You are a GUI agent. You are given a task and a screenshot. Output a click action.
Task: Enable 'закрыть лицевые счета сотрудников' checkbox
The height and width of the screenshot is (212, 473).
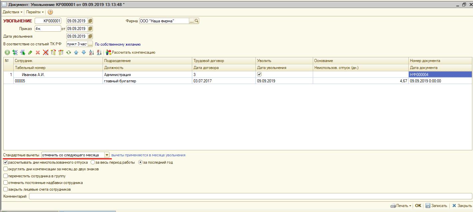5,189
